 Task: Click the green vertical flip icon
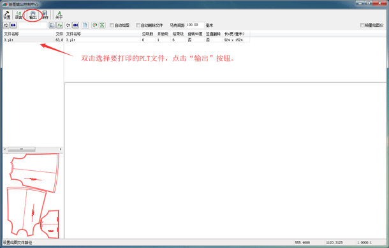tap(102, 25)
